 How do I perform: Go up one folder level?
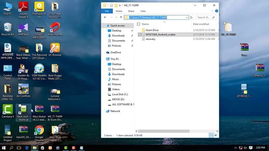121,17
